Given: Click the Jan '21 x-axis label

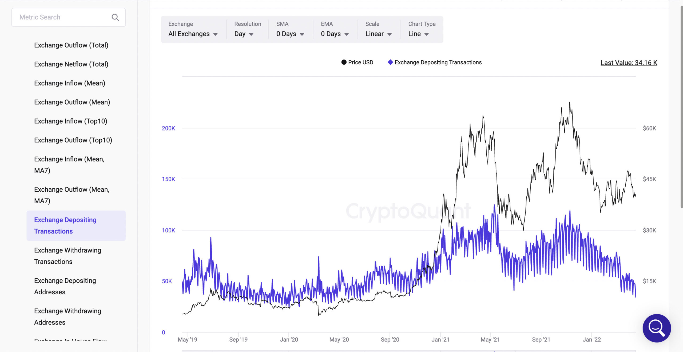Looking at the screenshot, I should pyautogui.click(x=440, y=339).
